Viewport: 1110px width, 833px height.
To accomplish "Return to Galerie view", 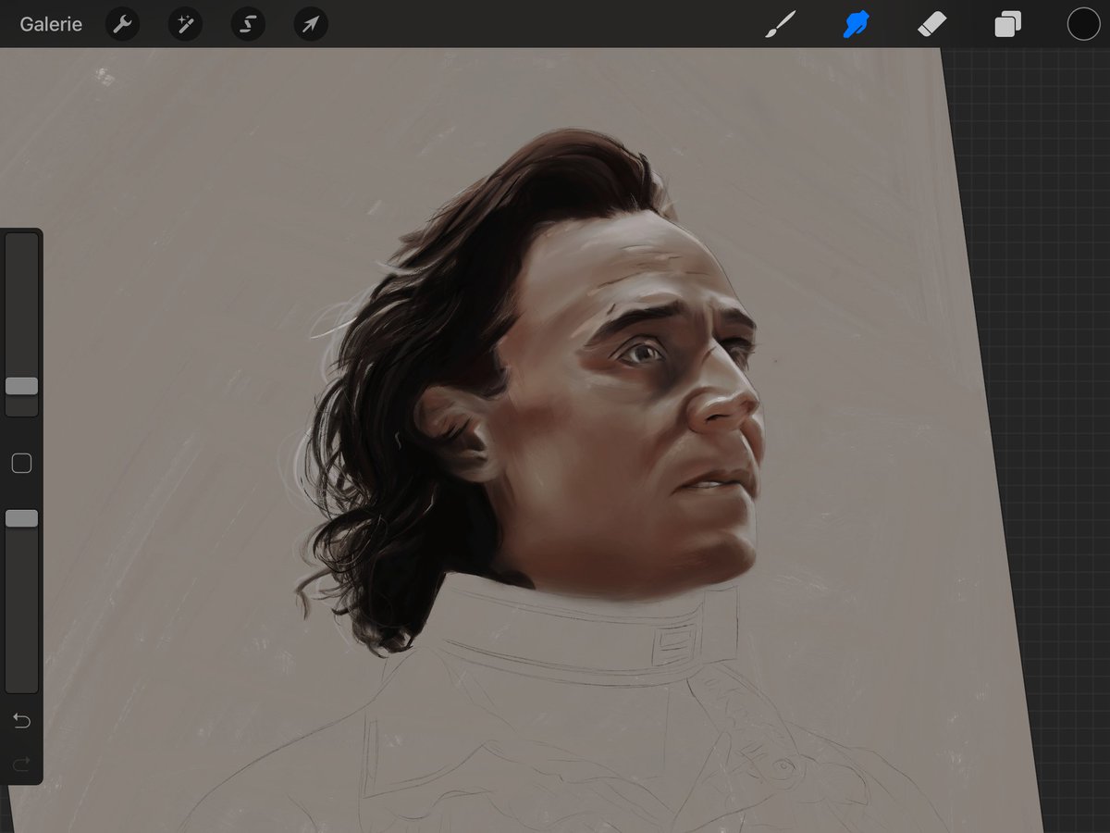I will pos(51,24).
